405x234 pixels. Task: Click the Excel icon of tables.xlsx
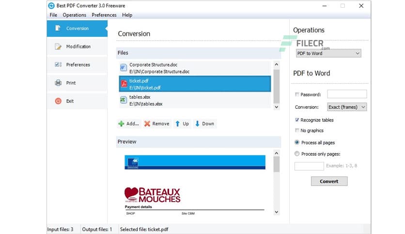124,100
